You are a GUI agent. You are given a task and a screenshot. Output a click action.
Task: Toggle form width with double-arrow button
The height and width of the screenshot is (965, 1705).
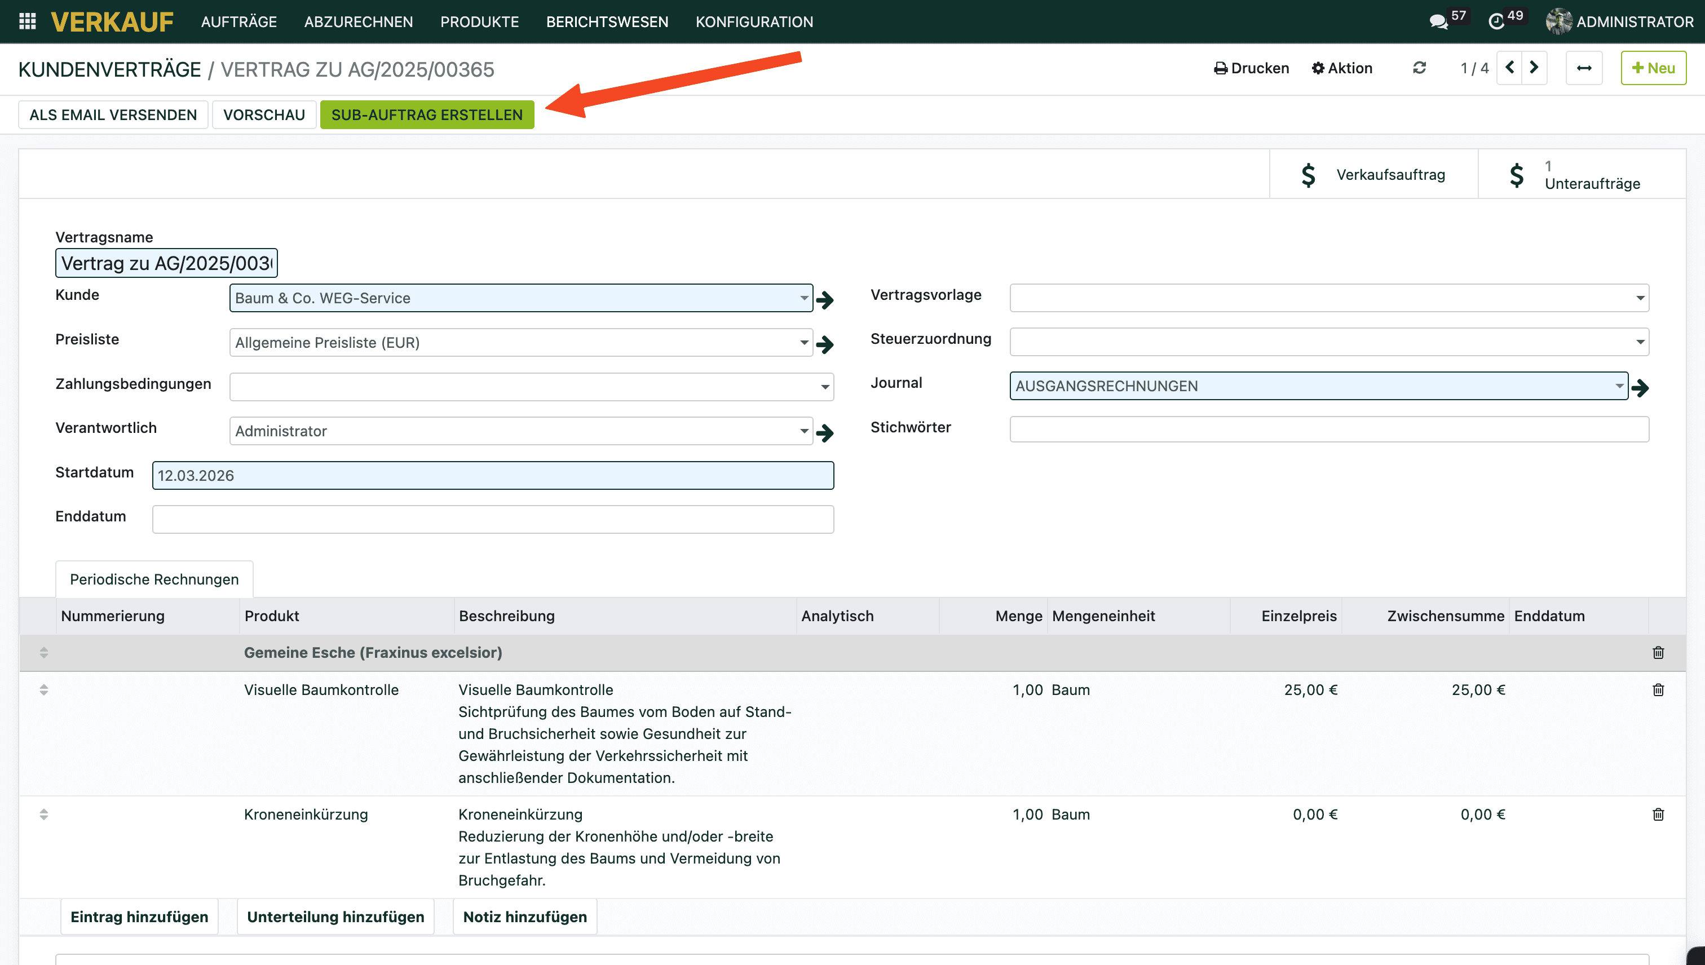1584,68
